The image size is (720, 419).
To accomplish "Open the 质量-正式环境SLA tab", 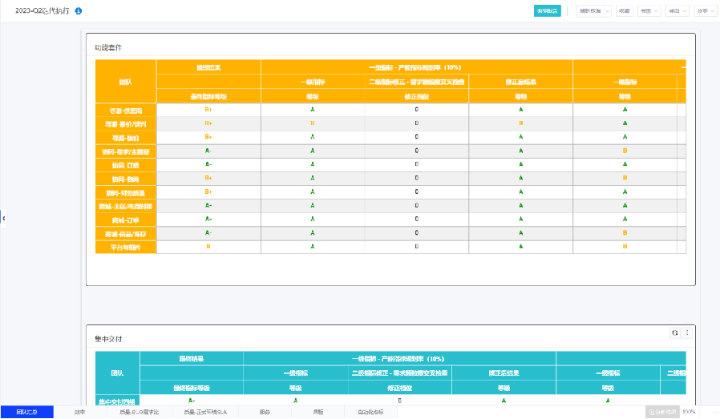I will tap(205, 412).
